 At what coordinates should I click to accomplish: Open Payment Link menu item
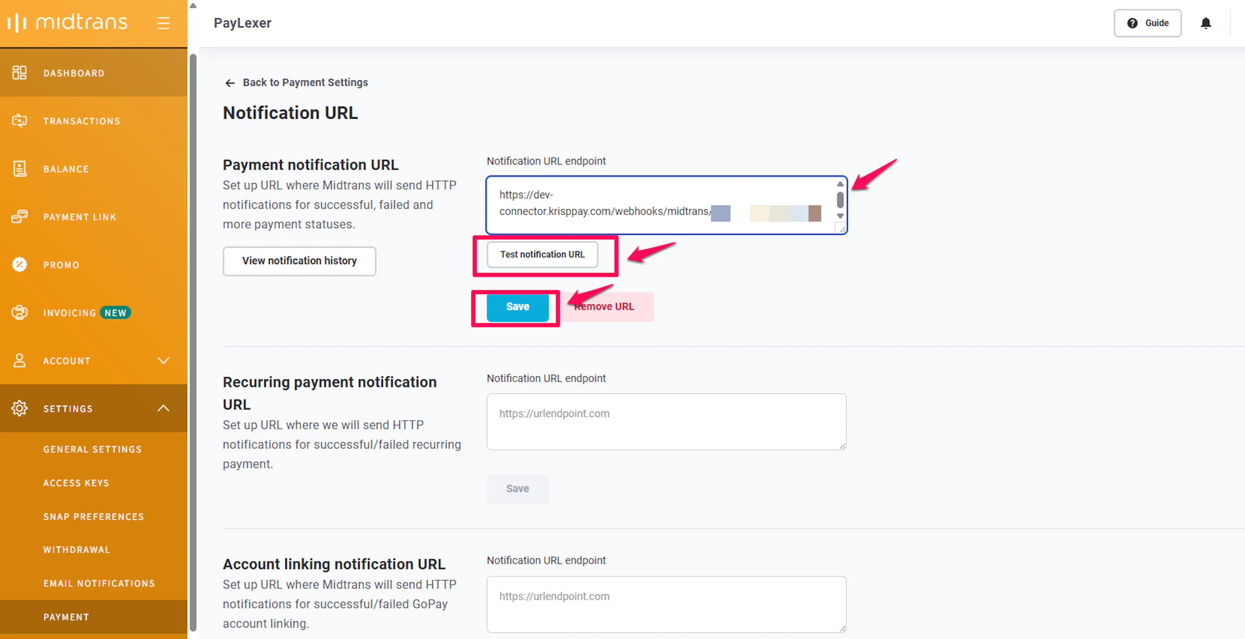coord(93,217)
